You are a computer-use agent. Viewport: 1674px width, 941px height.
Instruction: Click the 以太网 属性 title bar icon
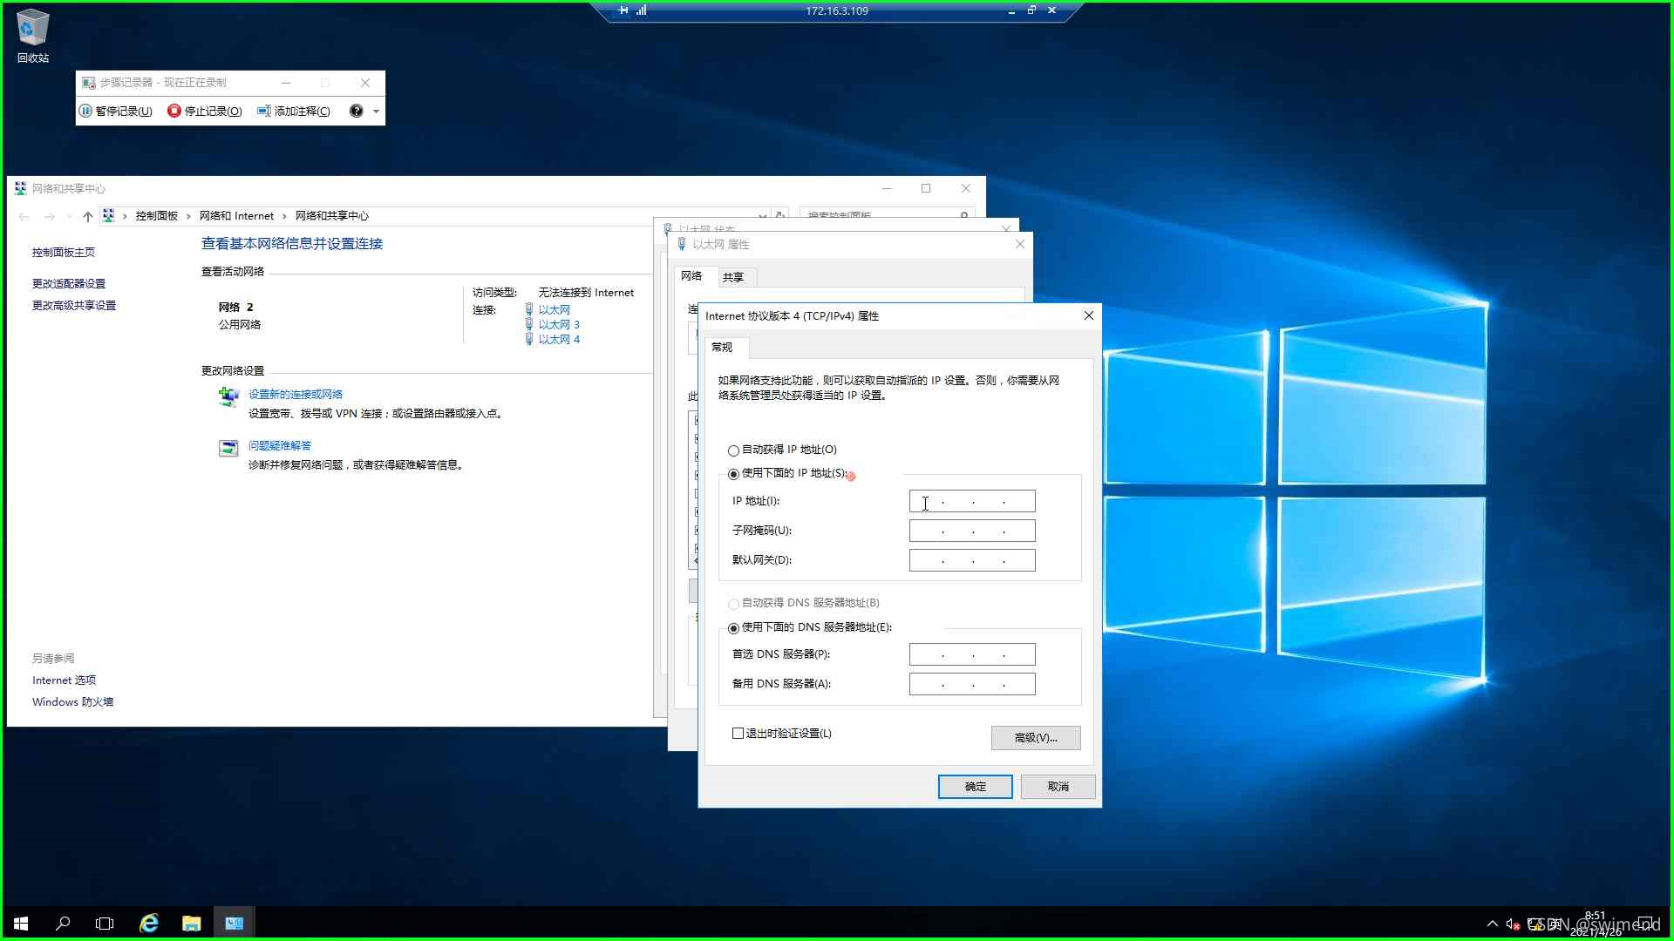[x=682, y=244]
